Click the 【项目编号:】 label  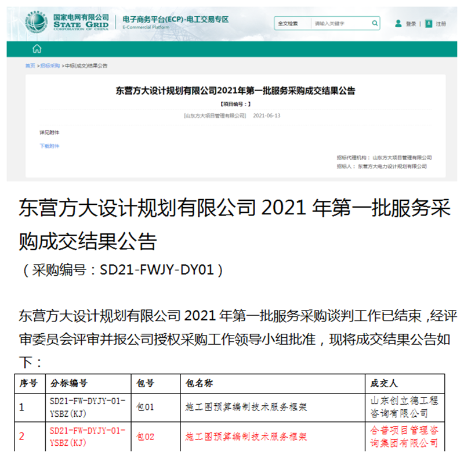pos(235,104)
